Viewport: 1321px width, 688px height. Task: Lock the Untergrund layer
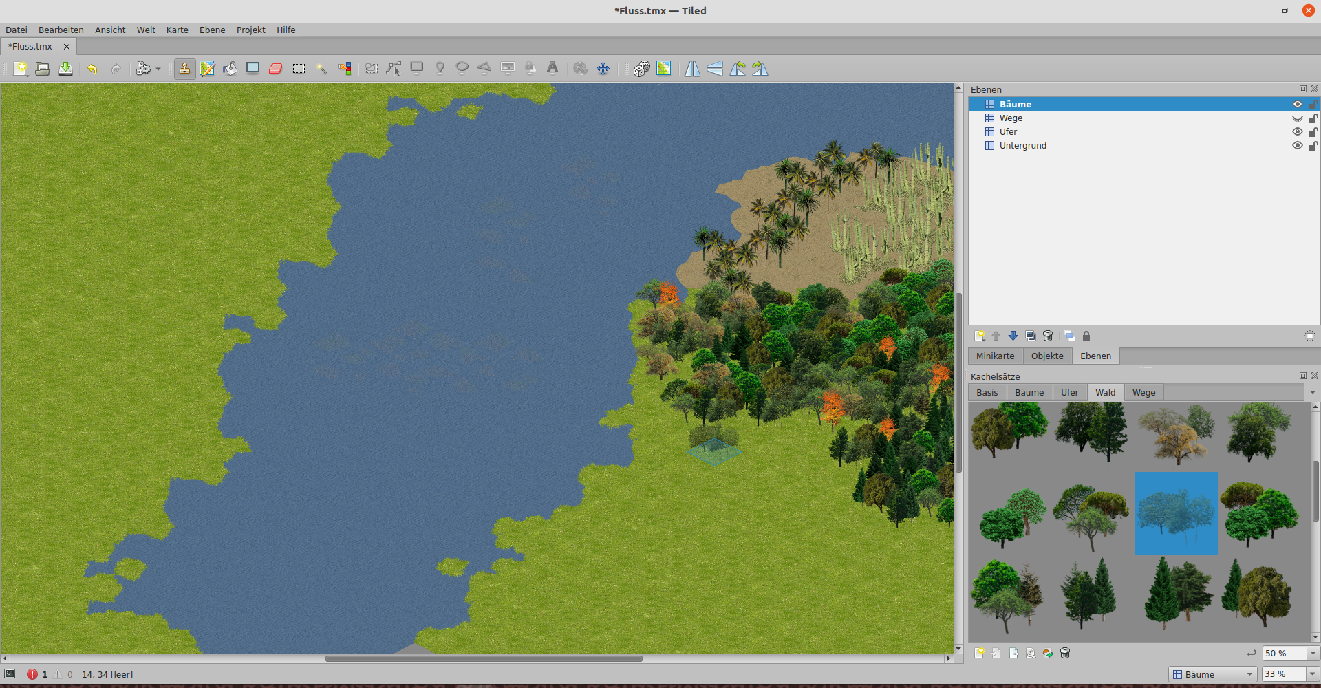tap(1313, 146)
